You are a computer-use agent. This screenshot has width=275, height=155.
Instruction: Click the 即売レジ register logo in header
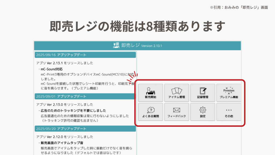pyautogui.click(x=116, y=45)
